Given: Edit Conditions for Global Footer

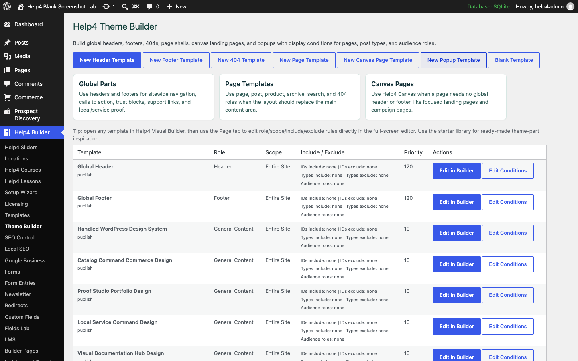Looking at the screenshot, I should point(508,202).
